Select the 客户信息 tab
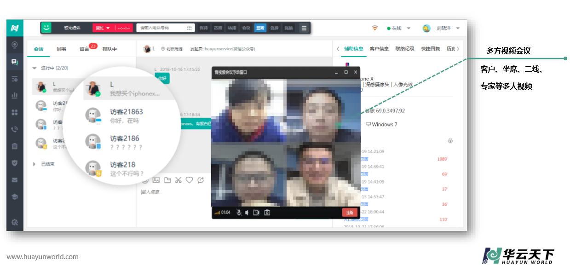Viewport: 570px width, 266px height. (379, 49)
